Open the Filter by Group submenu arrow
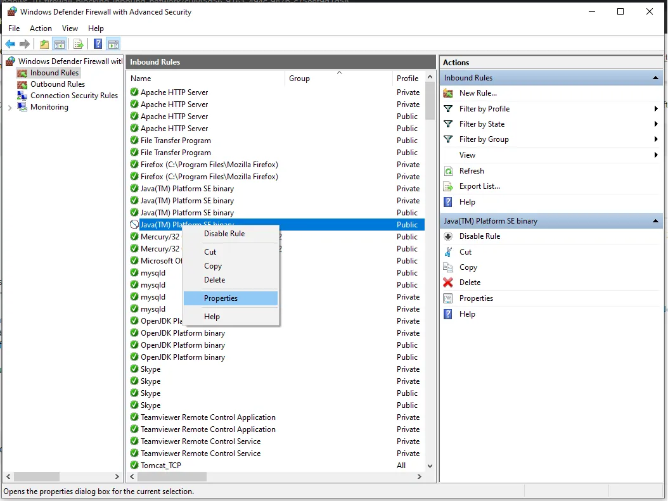The height and width of the screenshot is (501, 668). coord(656,139)
